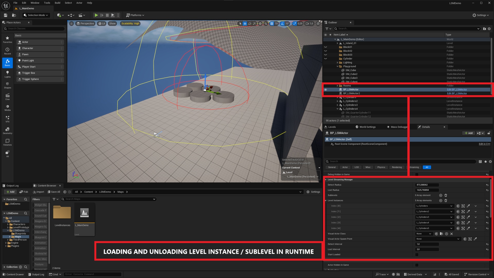The width and height of the screenshot is (494, 278).
Task: Open the VFX category in Place Actors
Action: [x=7, y=119]
